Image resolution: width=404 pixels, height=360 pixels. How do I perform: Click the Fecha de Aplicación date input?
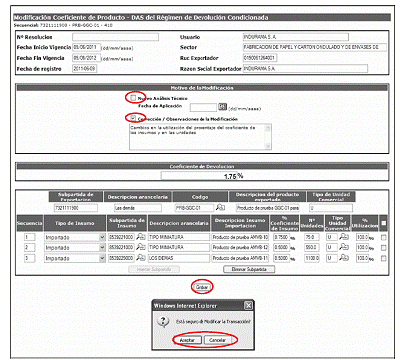[x=203, y=107]
